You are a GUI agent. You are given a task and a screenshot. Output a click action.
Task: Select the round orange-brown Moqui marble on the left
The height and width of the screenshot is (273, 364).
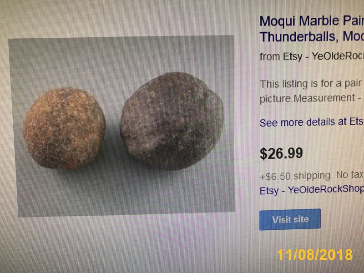coord(65,128)
